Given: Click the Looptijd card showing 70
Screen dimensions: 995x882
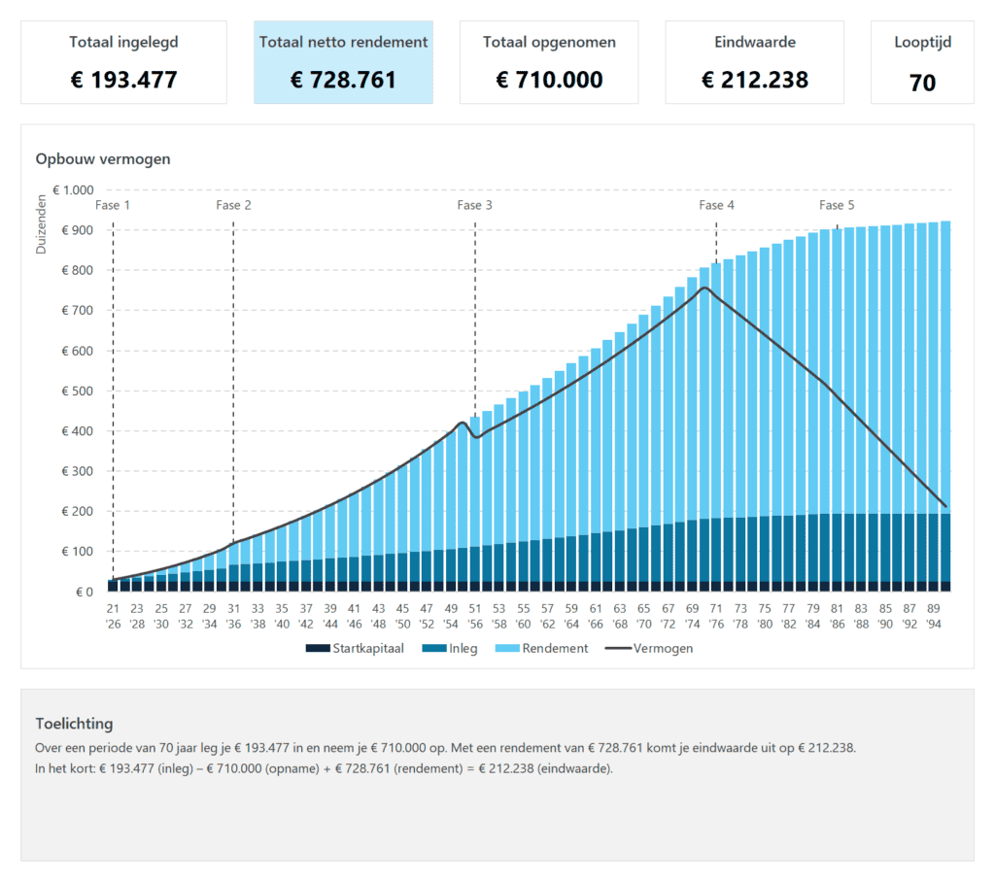Looking at the screenshot, I should coord(922,62).
